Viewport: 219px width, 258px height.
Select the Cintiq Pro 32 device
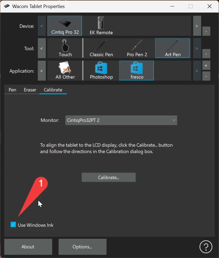tap(65, 26)
